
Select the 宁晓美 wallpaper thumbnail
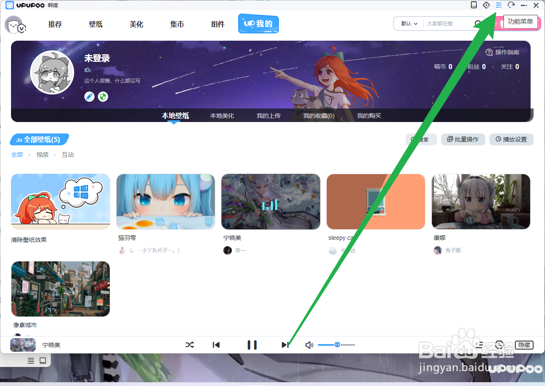pyautogui.click(x=271, y=202)
